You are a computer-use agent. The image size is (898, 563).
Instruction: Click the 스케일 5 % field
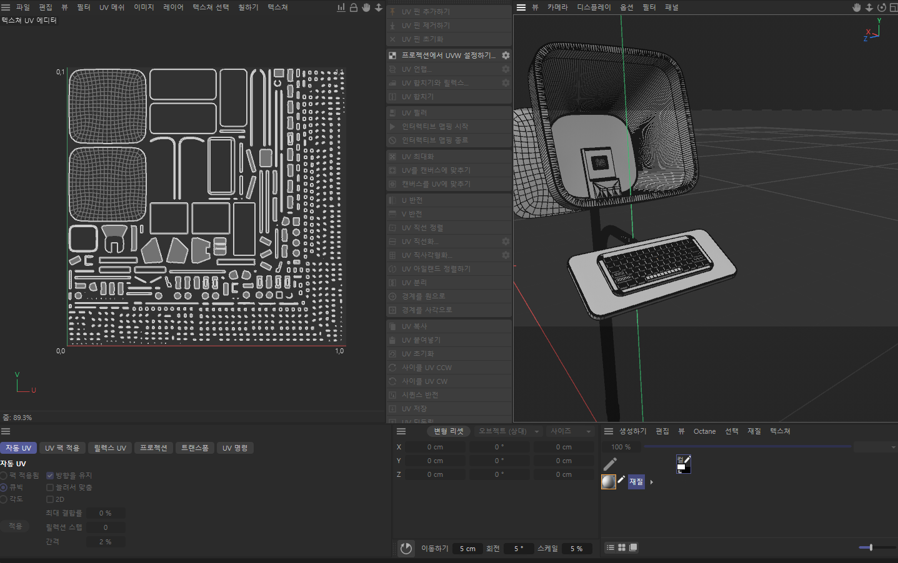tap(576, 549)
